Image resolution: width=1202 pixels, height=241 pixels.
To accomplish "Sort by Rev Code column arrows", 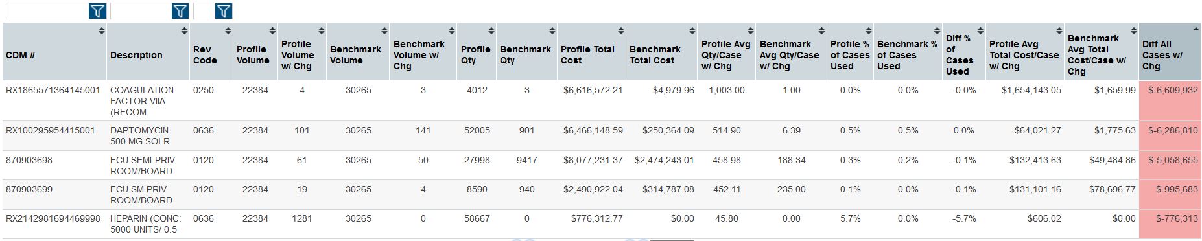I will click(228, 30).
